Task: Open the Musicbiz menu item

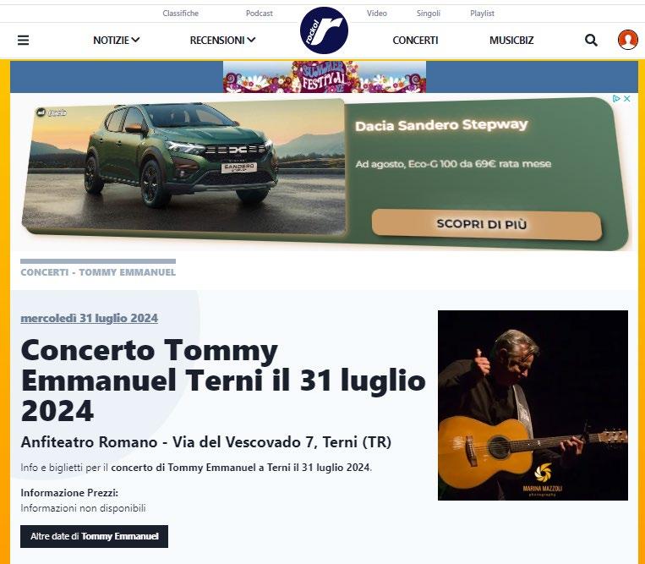Action: 511,41
